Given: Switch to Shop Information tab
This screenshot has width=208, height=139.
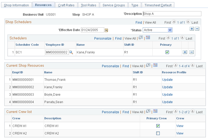Looking at the screenshot, I should 16,5.
